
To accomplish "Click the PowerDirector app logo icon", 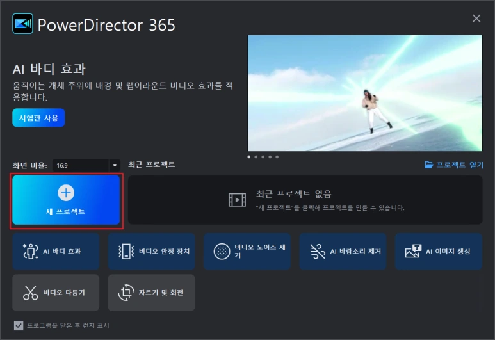I will pyautogui.click(x=22, y=24).
